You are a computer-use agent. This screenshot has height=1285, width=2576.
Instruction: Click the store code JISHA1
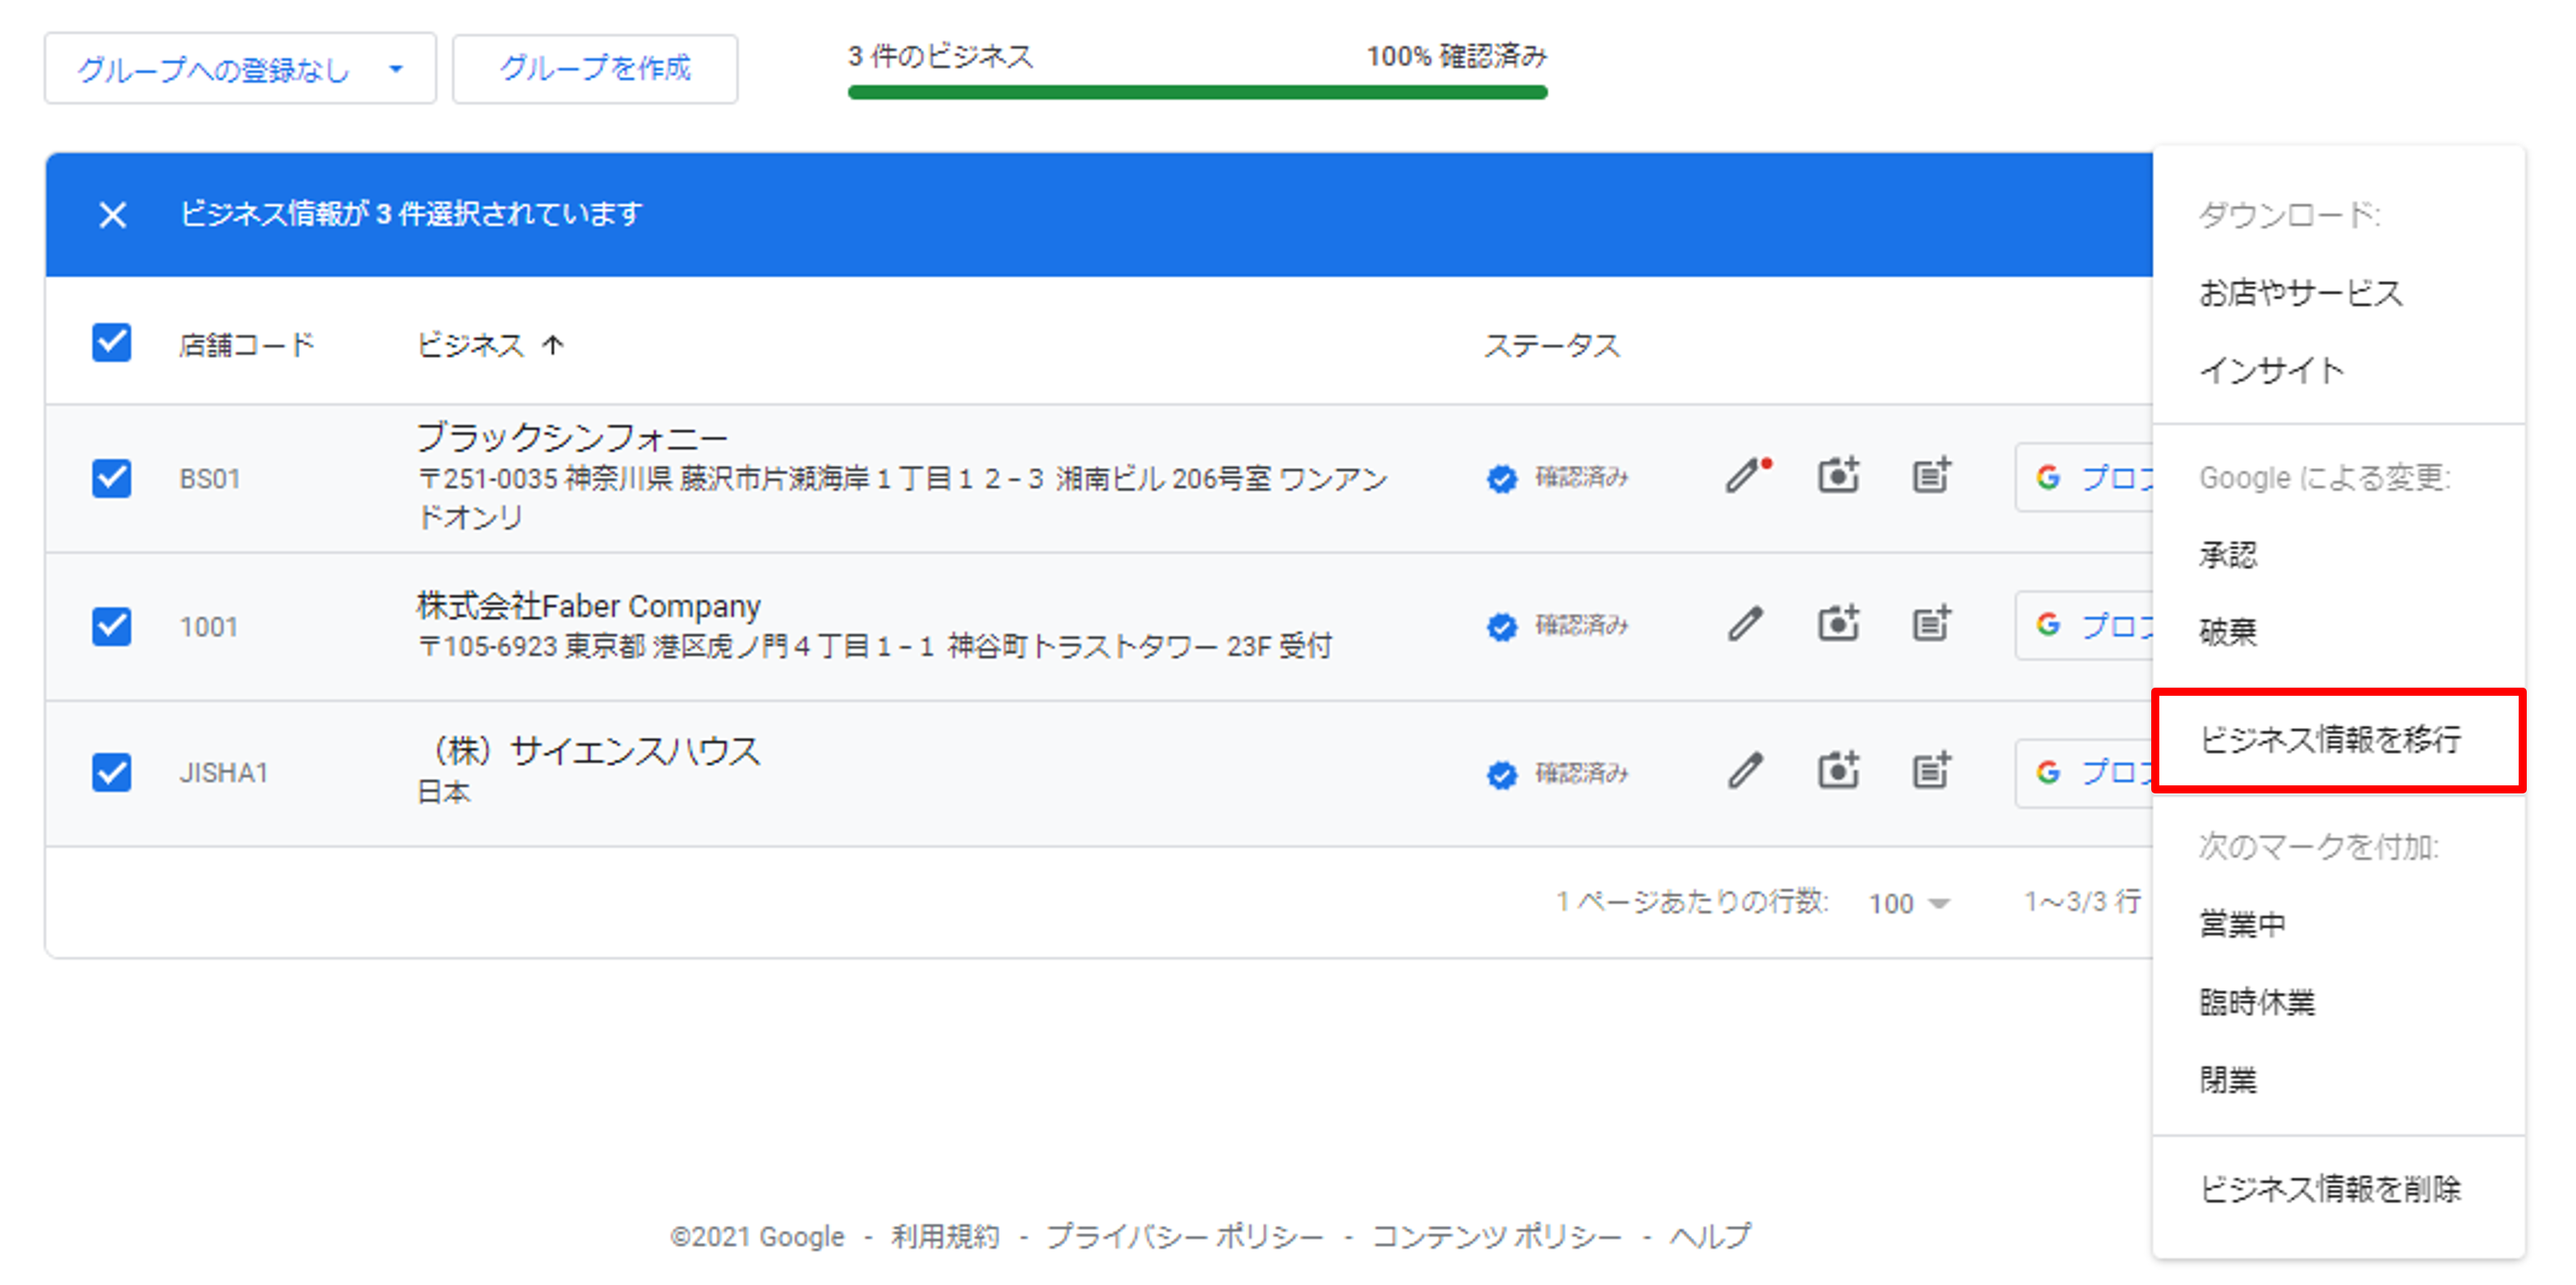(224, 773)
